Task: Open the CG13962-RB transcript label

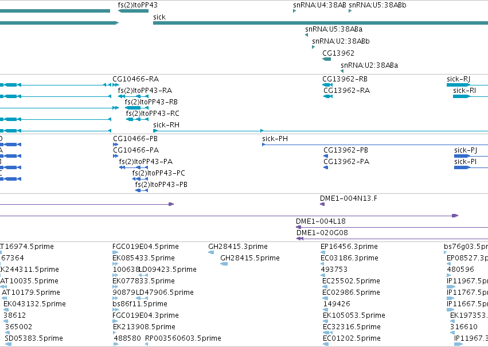Action: [345, 79]
